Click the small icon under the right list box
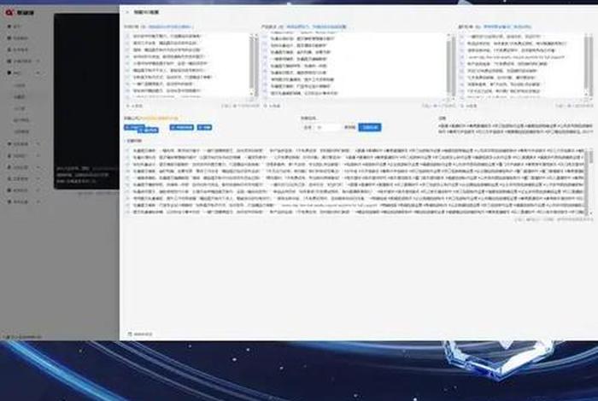Screen dimensions: 598x401 point(462,106)
